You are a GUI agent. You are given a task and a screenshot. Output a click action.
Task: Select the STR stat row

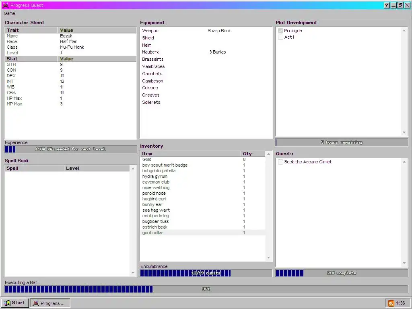tap(70, 64)
